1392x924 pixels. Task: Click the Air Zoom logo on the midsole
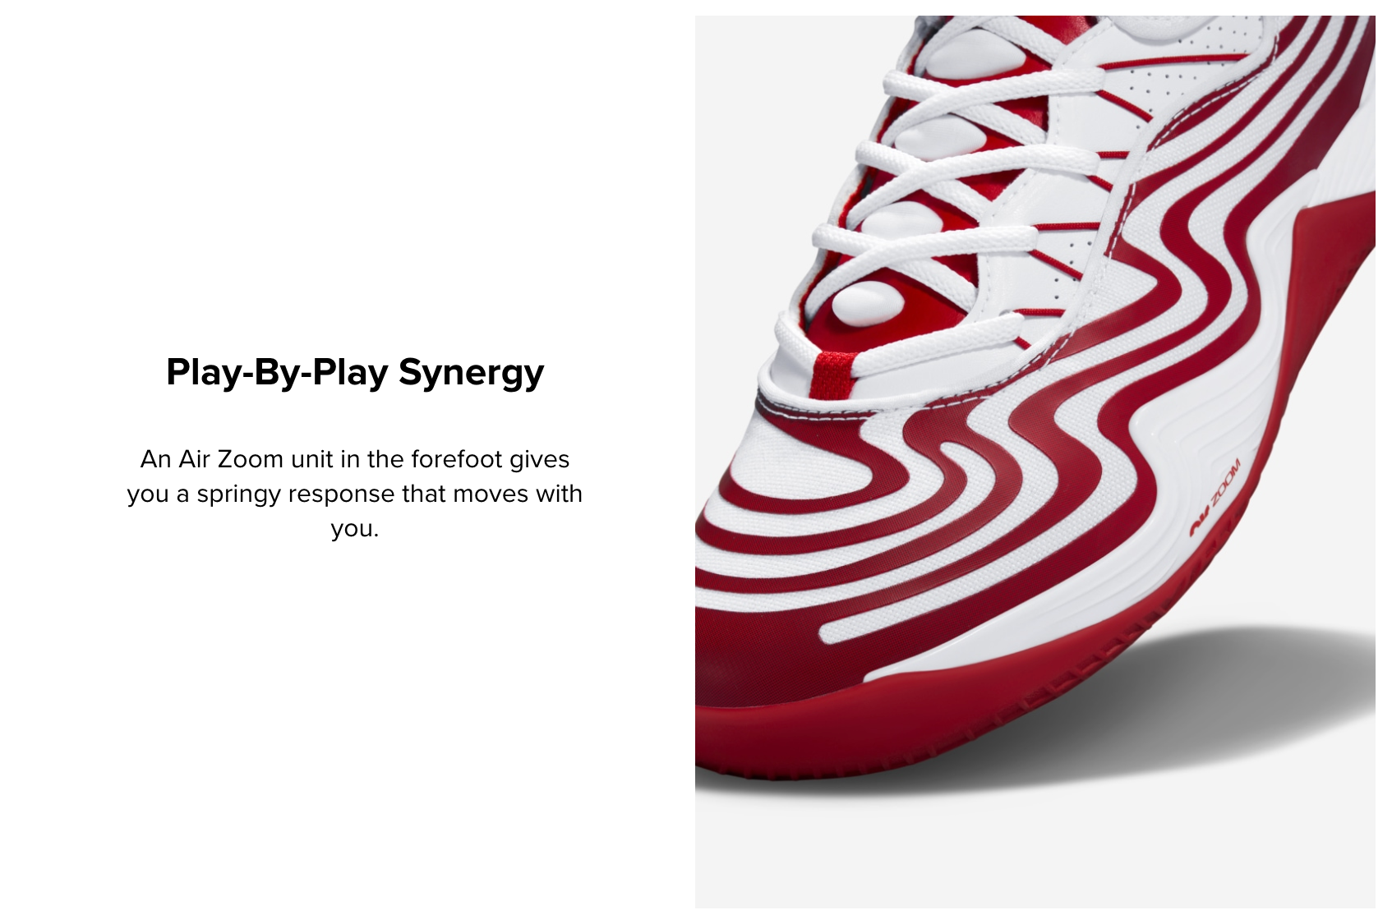tap(1215, 499)
